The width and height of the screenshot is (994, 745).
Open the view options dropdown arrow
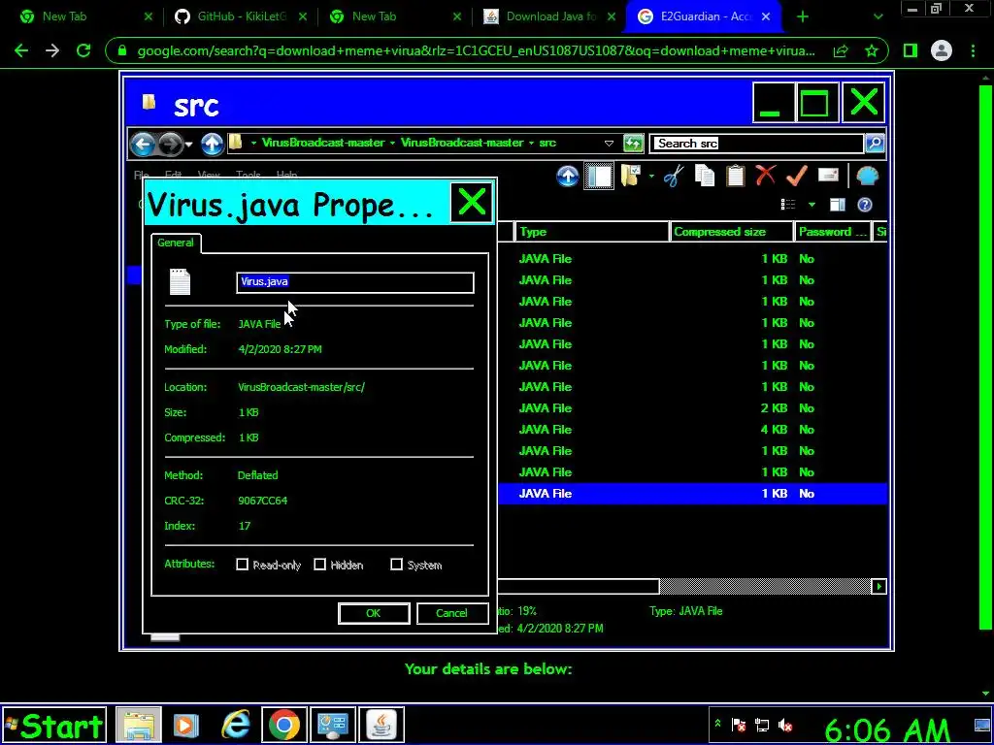coord(812,205)
